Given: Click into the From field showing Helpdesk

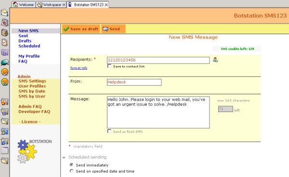Looking at the screenshot, I should 134,82.
